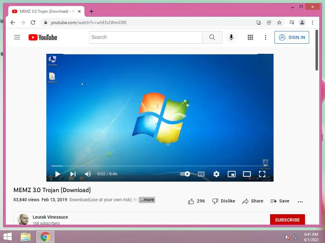
Task: Open Leurak Vinesauce channel name link
Action: point(50,217)
